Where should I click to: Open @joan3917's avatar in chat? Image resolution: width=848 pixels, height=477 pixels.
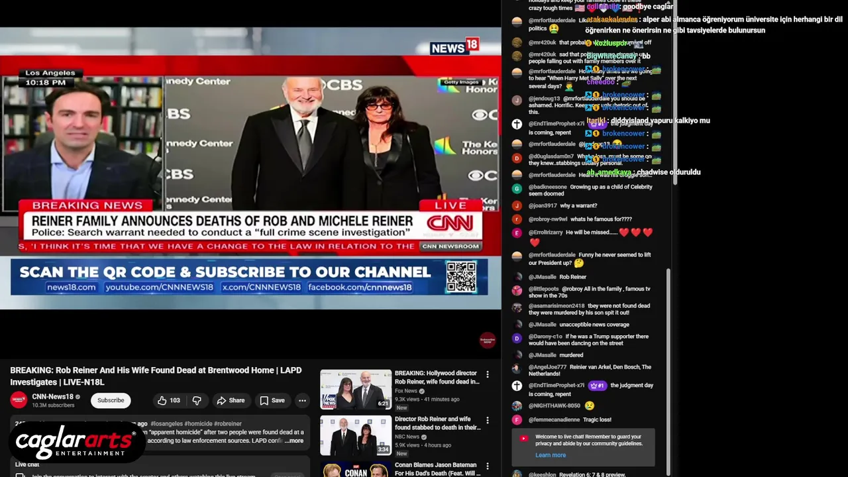coord(517,206)
